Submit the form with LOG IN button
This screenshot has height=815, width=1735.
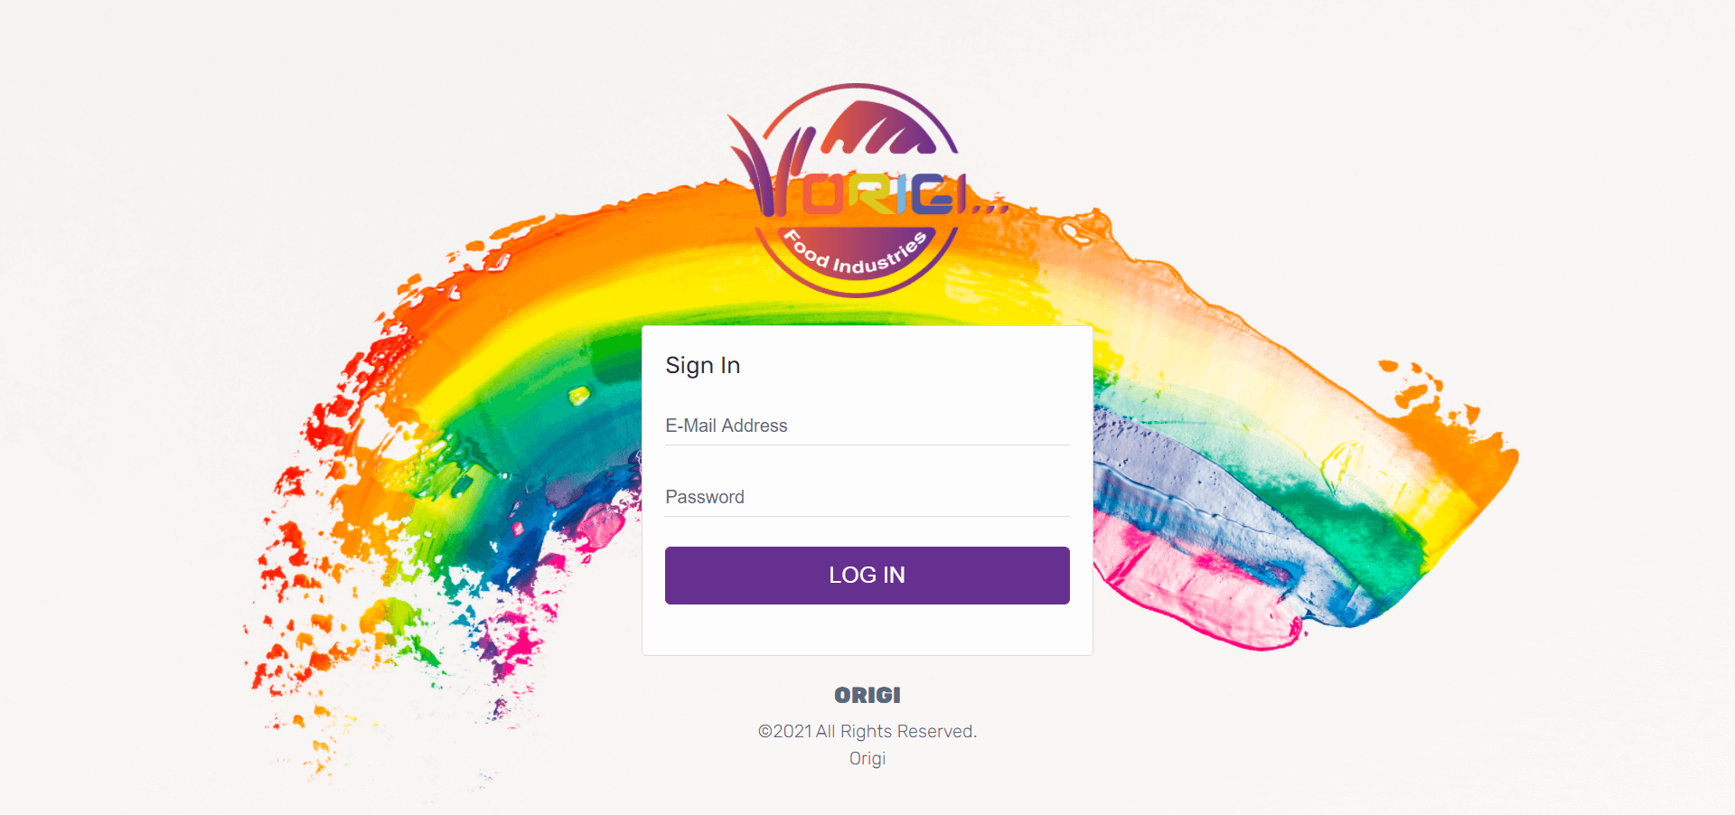coord(867,576)
